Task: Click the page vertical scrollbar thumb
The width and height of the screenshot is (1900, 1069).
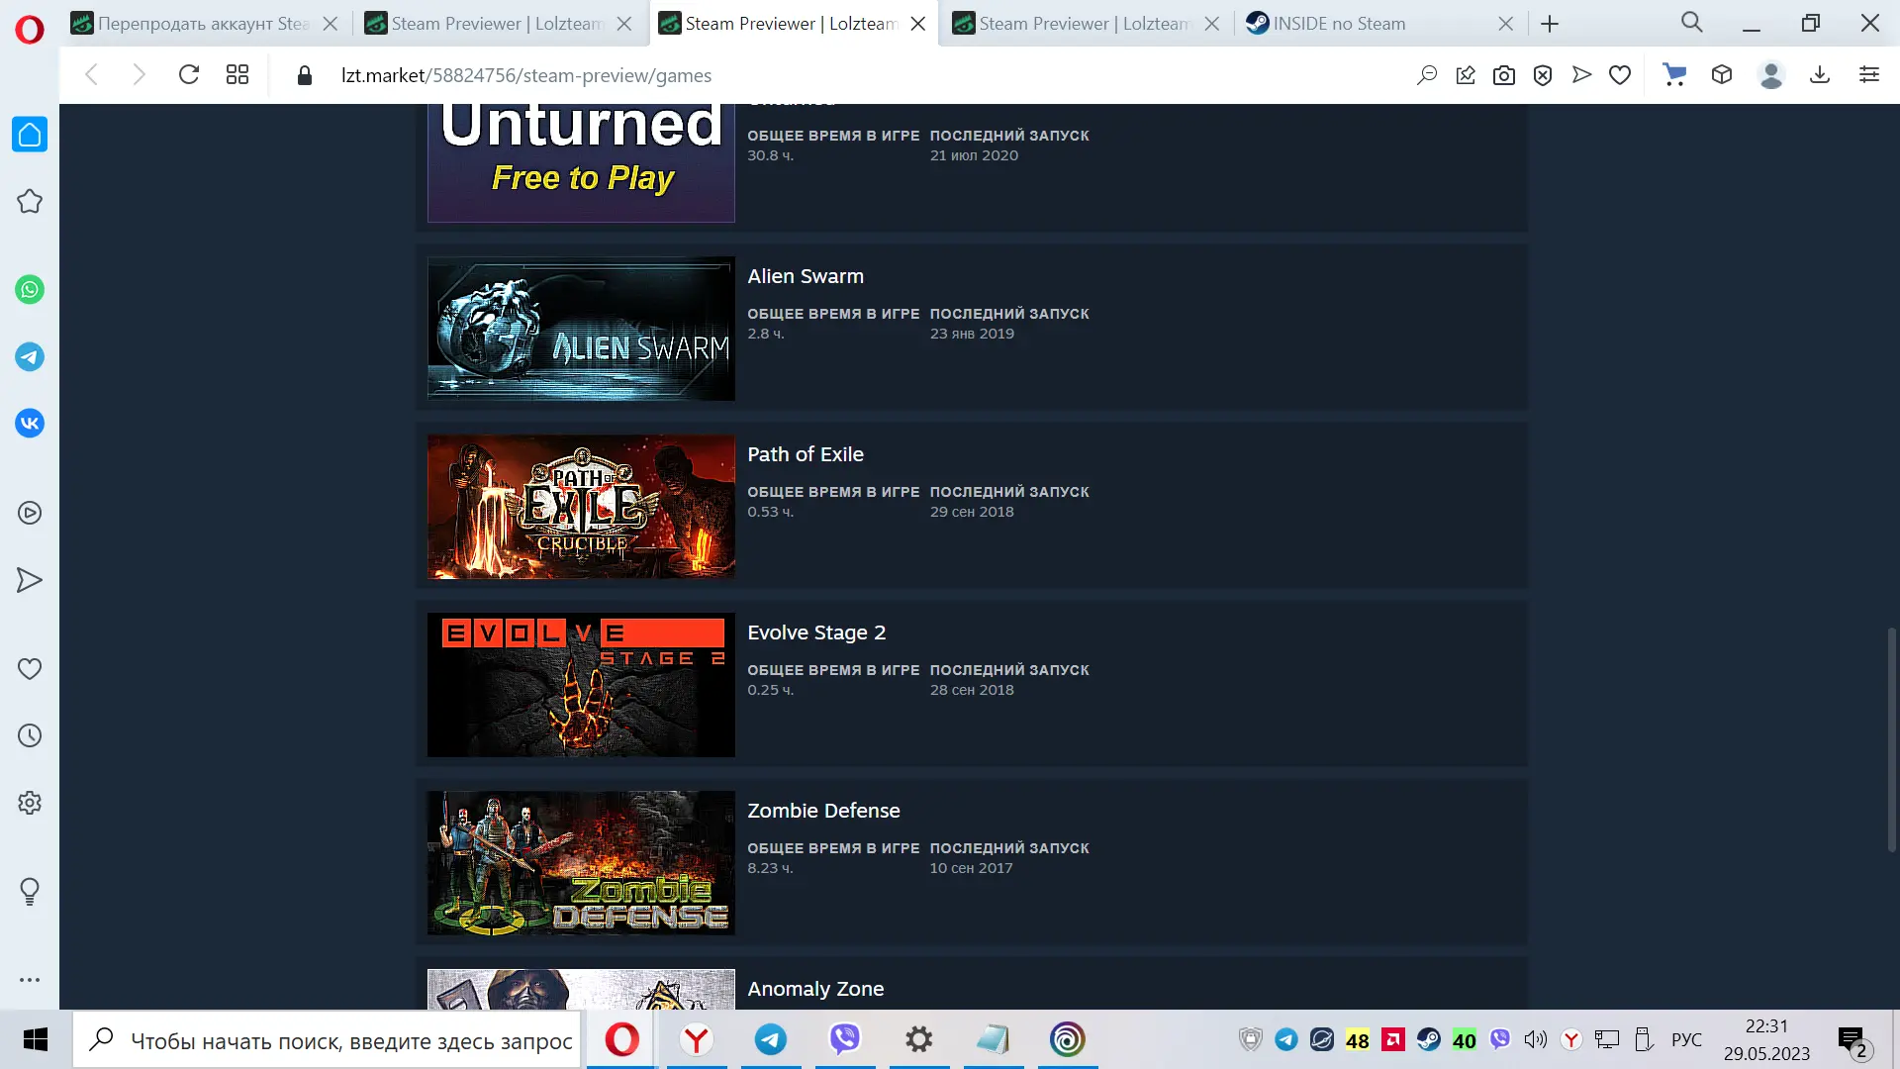Action: point(1892,739)
